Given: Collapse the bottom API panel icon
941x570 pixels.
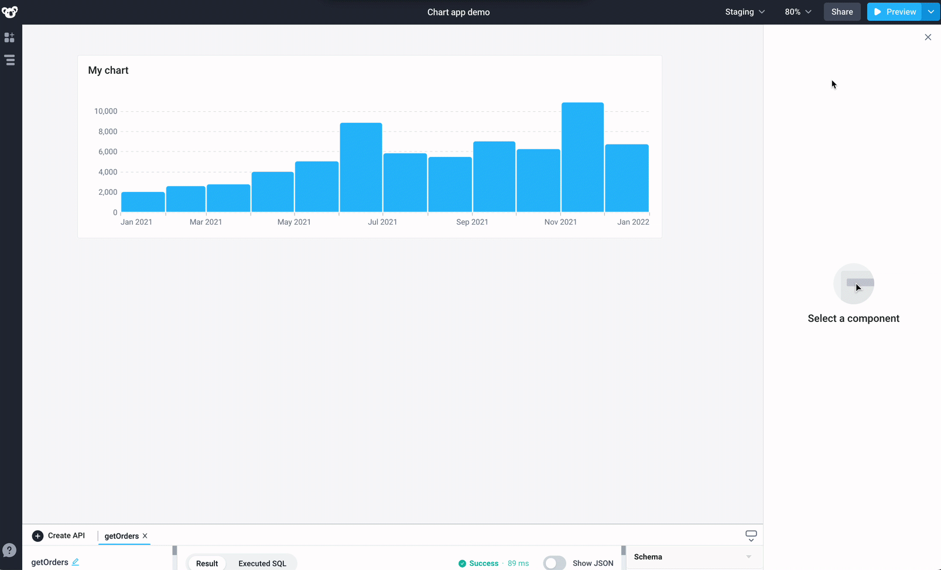Looking at the screenshot, I should click(x=751, y=535).
